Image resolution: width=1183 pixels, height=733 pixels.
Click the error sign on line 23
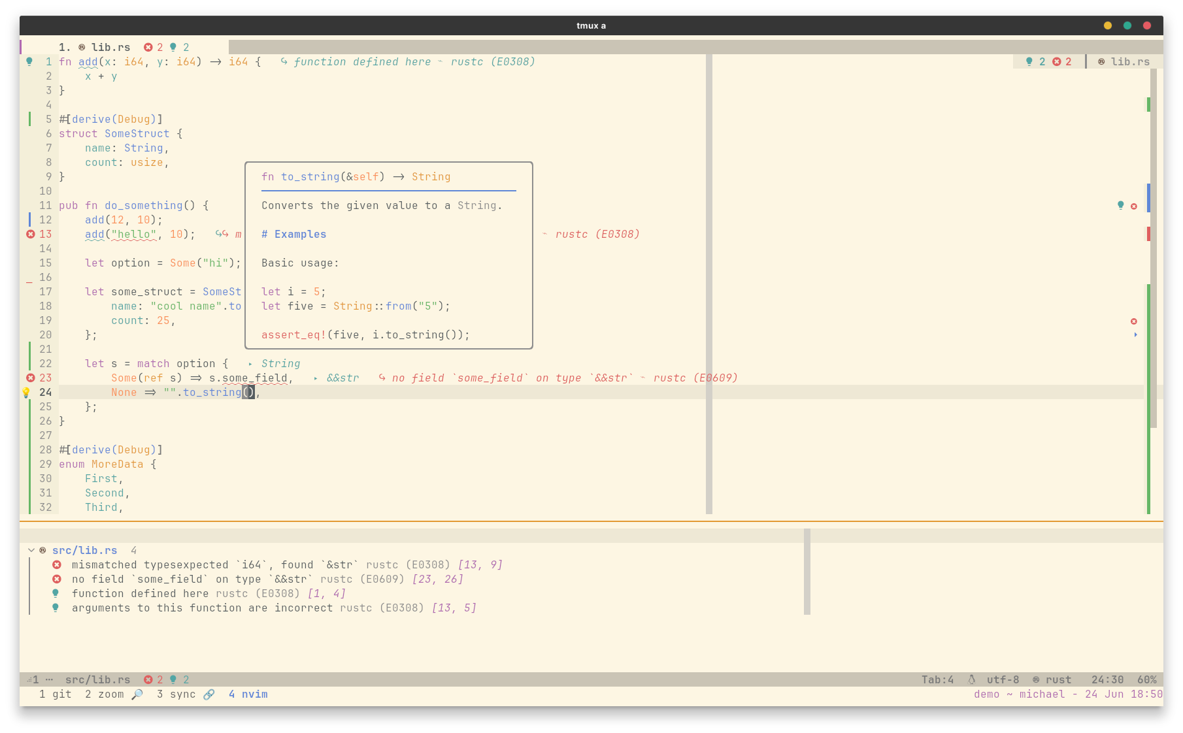click(30, 378)
